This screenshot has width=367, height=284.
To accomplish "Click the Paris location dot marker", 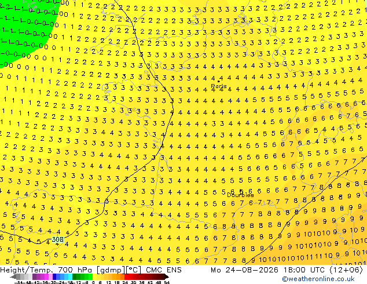I will pos(219,81).
